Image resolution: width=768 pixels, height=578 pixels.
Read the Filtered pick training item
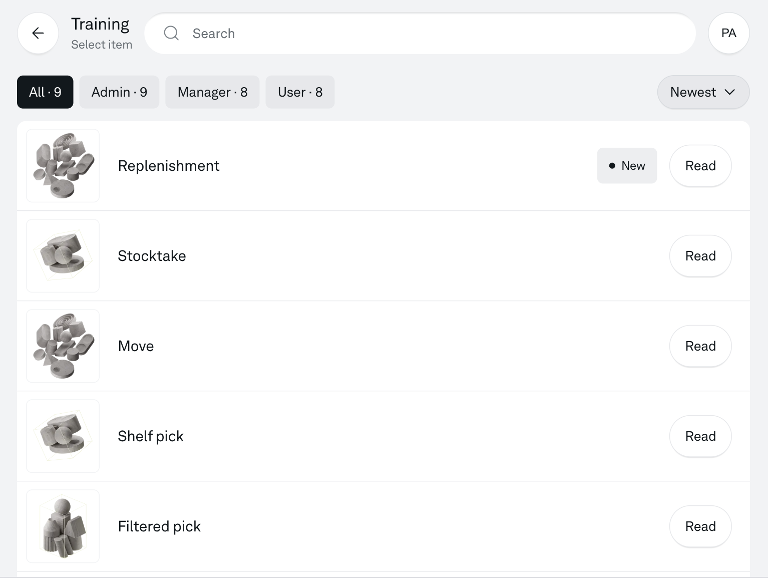(x=700, y=526)
